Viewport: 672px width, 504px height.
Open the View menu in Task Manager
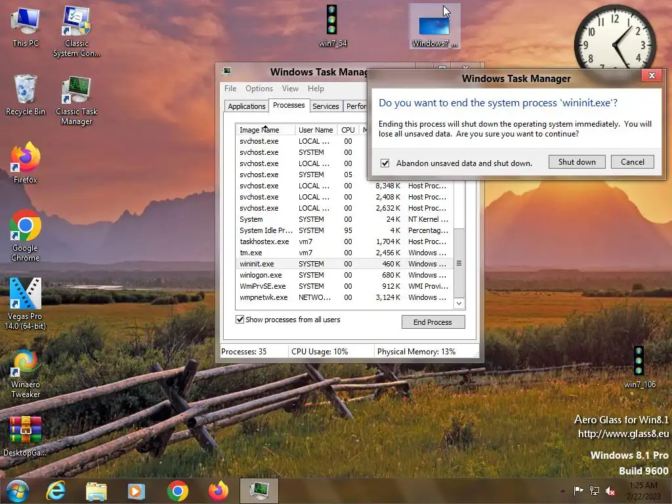pyautogui.click(x=290, y=89)
